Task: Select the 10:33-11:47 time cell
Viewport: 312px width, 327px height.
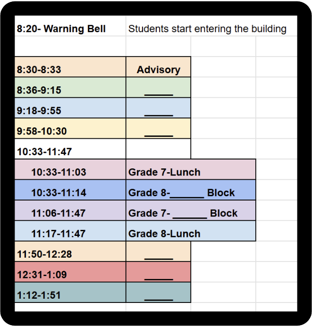Action: [x=70, y=151]
